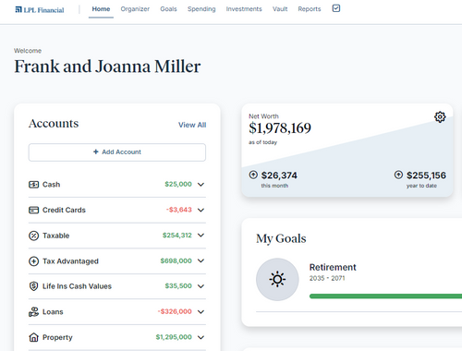This screenshot has height=351, width=462.
Task: Expand the Tax Advantaged row
Action: (x=201, y=260)
